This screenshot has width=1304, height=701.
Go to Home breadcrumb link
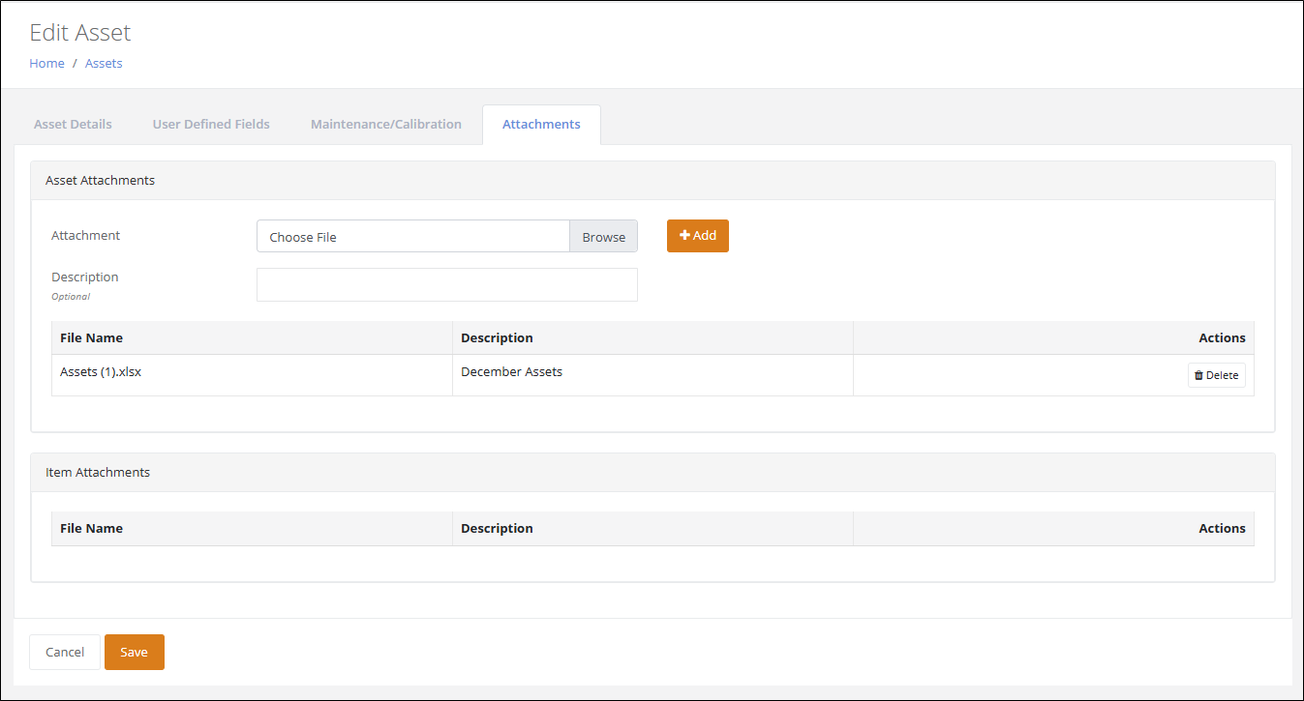[x=46, y=63]
